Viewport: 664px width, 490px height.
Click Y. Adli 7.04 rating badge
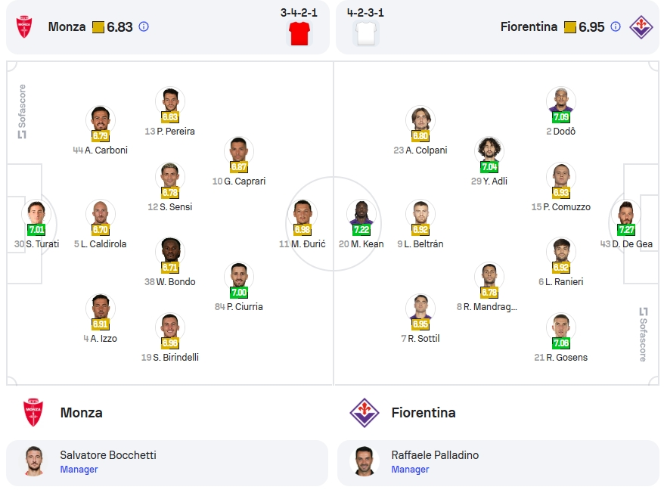489,167
